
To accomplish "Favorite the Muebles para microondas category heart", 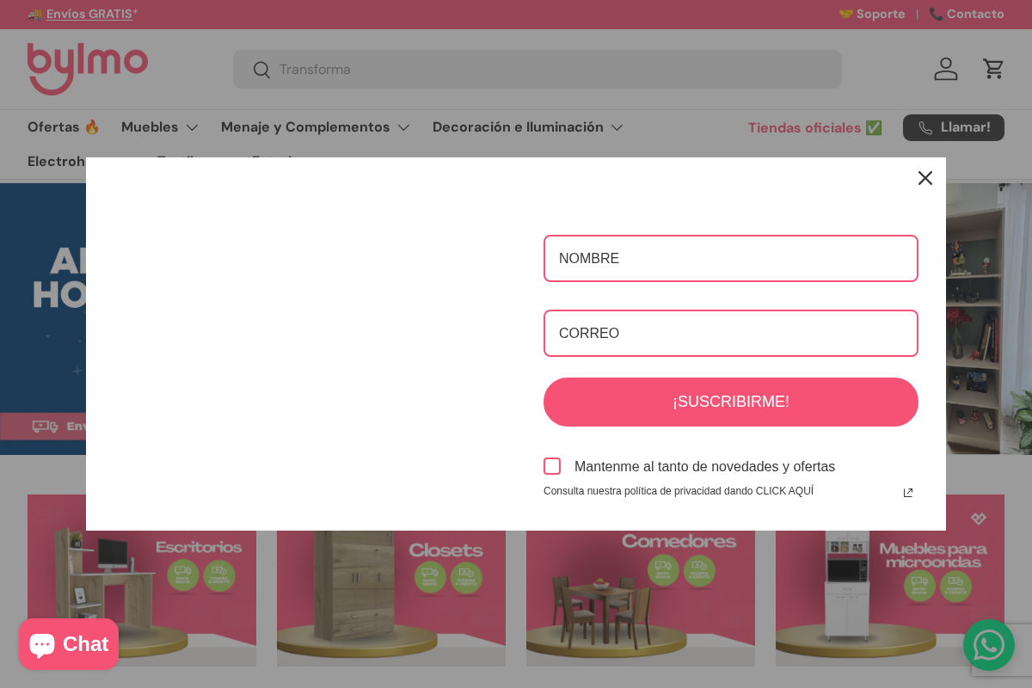I will pyautogui.click(x=979, y=519).
